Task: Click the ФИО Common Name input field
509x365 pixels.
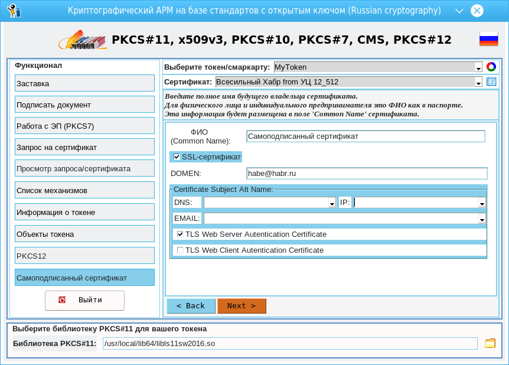Action: coord(366,136)
